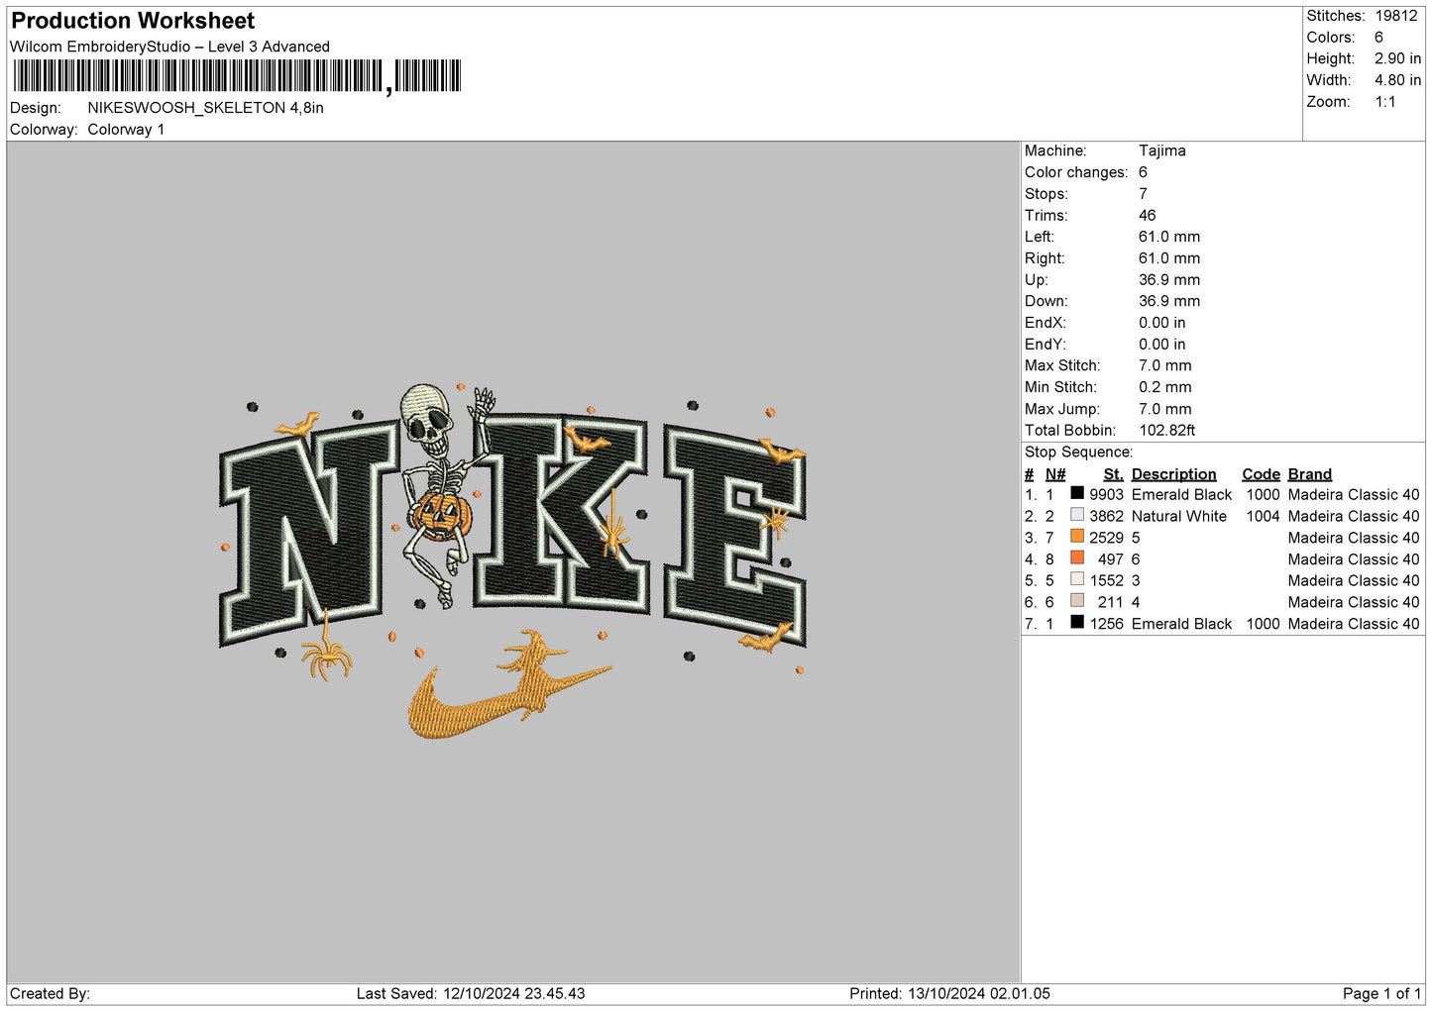Click the Stop Sequence heading
The width and height of the screenshot is (1432, 1011).
1078,453
